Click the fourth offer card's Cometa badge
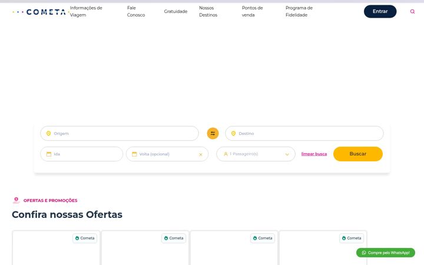The height and width of the screenshot is (265, 424). click(x=352, y=238)
